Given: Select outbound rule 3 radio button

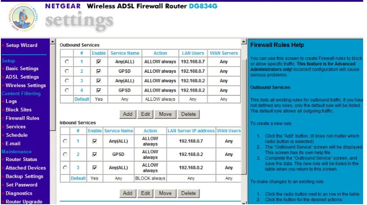Looking at the screenshot, I should point(67,81).
